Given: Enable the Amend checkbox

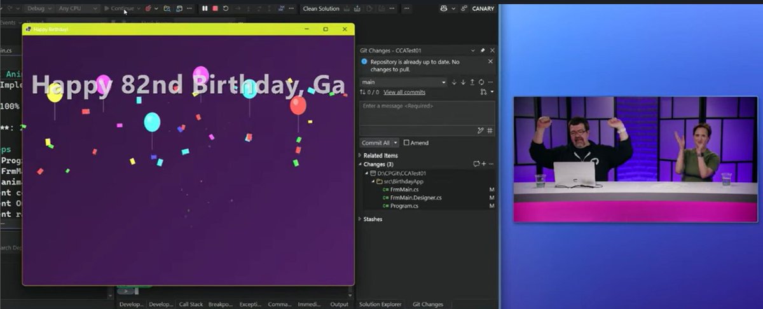Looking at the screenshot, I should coord(407,143).
